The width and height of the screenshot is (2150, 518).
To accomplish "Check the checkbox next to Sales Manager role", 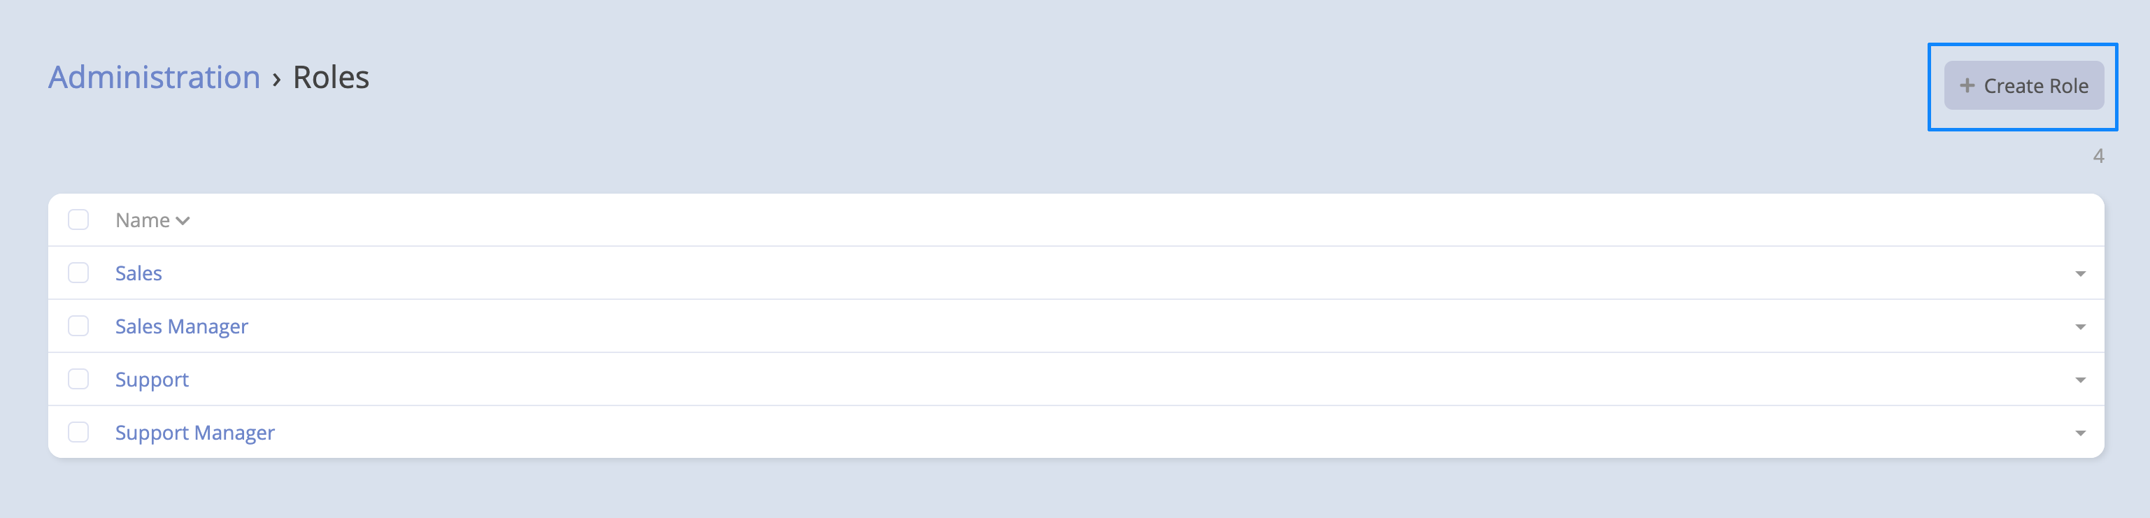I will tap(78, 326).
